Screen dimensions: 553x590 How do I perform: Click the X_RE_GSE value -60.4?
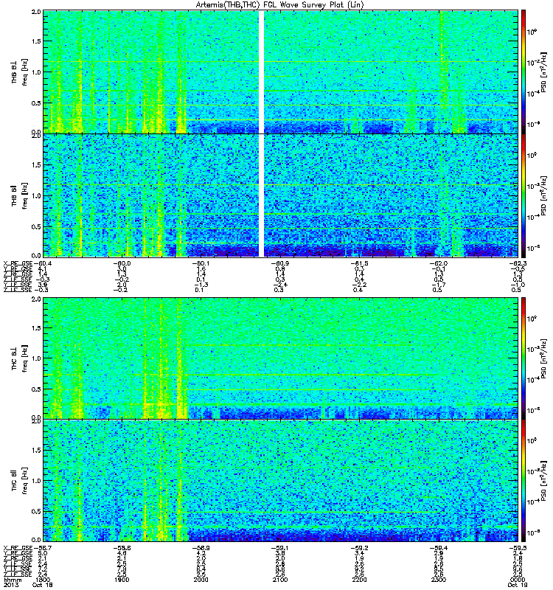coord(43,263)
